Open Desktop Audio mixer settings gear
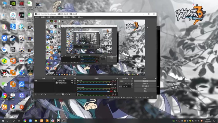Image resolution: width=218 pixels, height=123 pixels. click(x=115, y=84)
